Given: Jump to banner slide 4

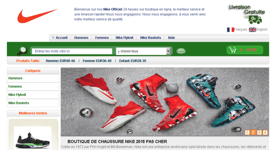Looking at the screenshot, I should coord(265,132).
